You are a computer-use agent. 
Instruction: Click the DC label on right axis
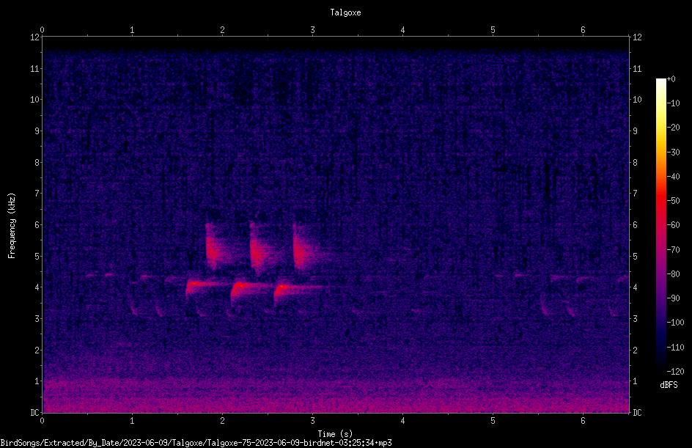pyautogui.click(x=637, y=413)
